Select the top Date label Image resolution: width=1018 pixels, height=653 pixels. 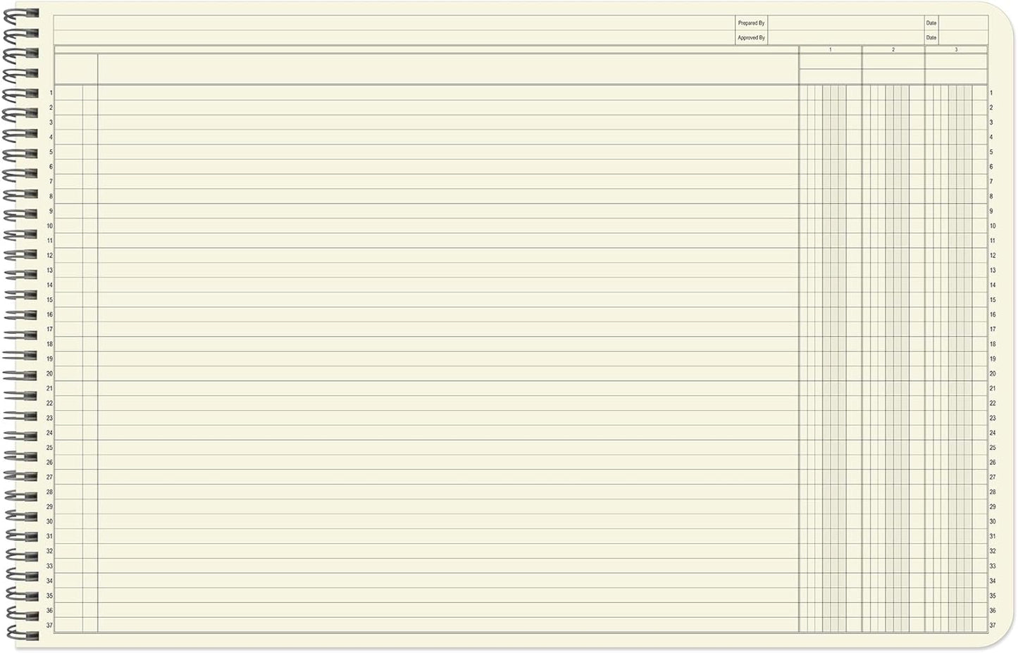[931, 23]
